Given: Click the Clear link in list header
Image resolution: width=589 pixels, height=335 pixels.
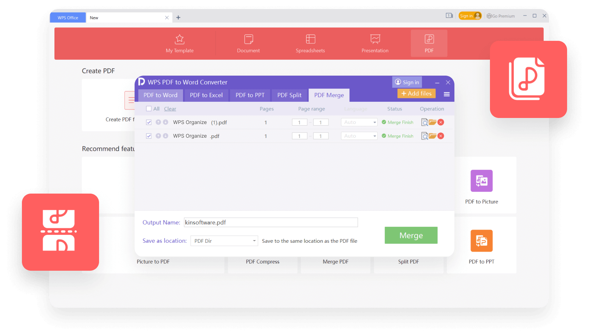Looking at the screenshot, I should coord(170,109).
